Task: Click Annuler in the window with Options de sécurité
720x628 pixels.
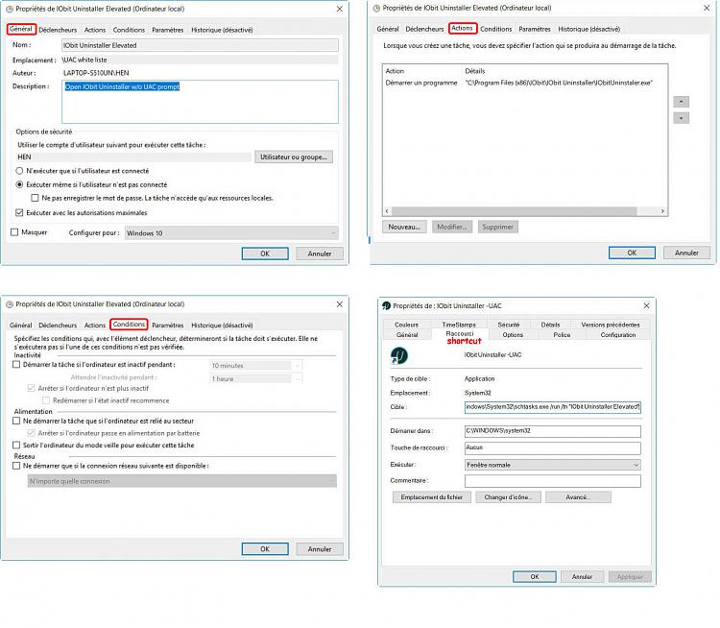Action: coord(320,254)
